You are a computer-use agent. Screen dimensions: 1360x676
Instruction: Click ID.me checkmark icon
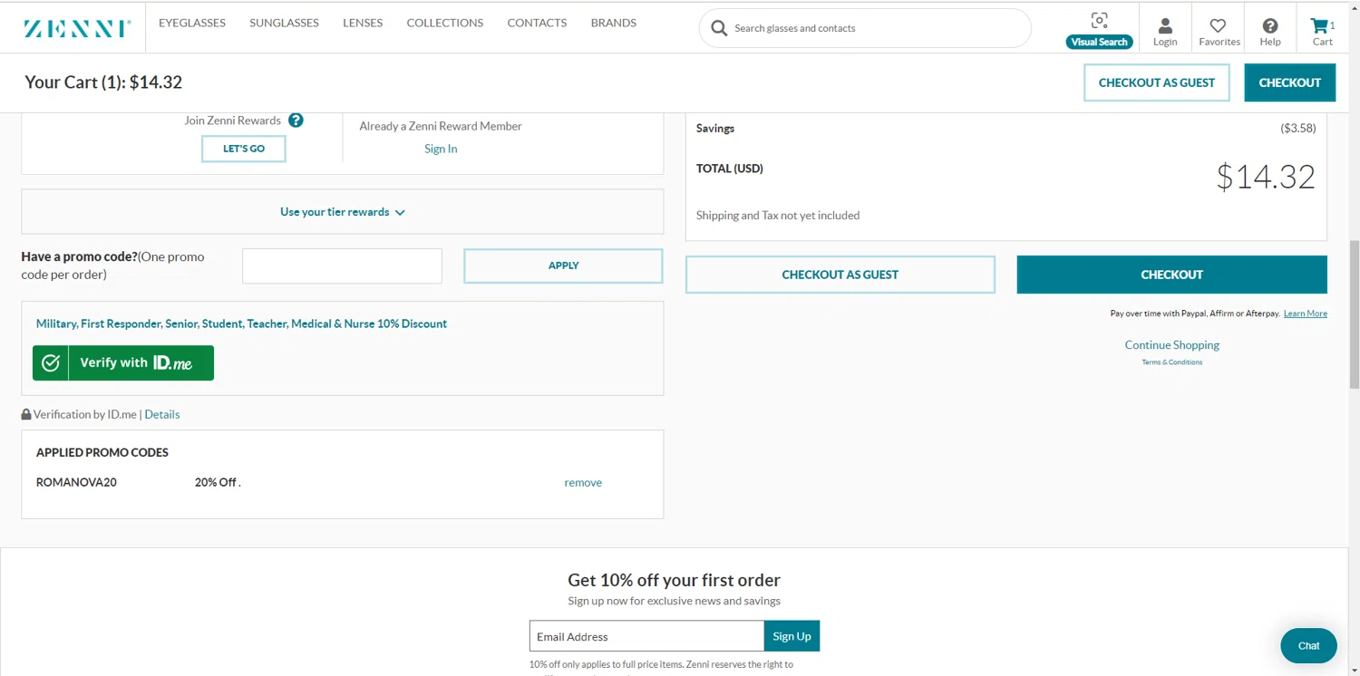(51, 362)
